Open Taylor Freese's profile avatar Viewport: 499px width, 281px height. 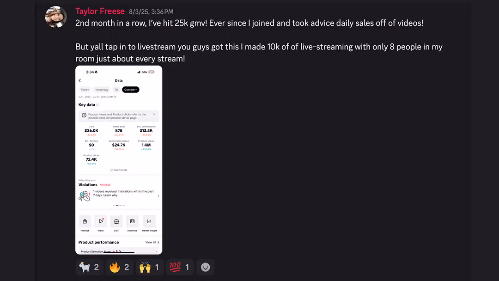pyautogui.click(x=56, y=17)
